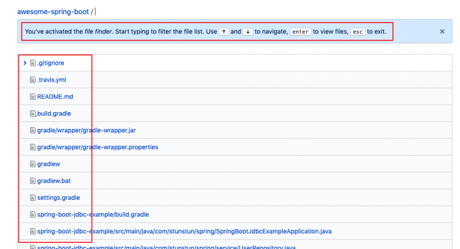Viewport: 460px width, 249px height.
Task: Open gradle-wrapper.properties file
Action: click(98, 147)
